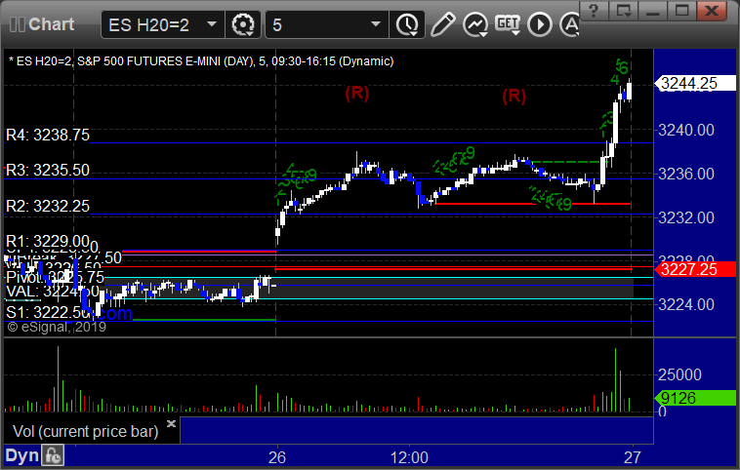
Task: Click the 3244.25 current price tag
Action: tap(695, 84)
